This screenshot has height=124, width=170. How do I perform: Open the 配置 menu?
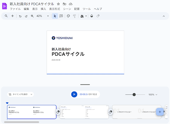pos(77,9)
